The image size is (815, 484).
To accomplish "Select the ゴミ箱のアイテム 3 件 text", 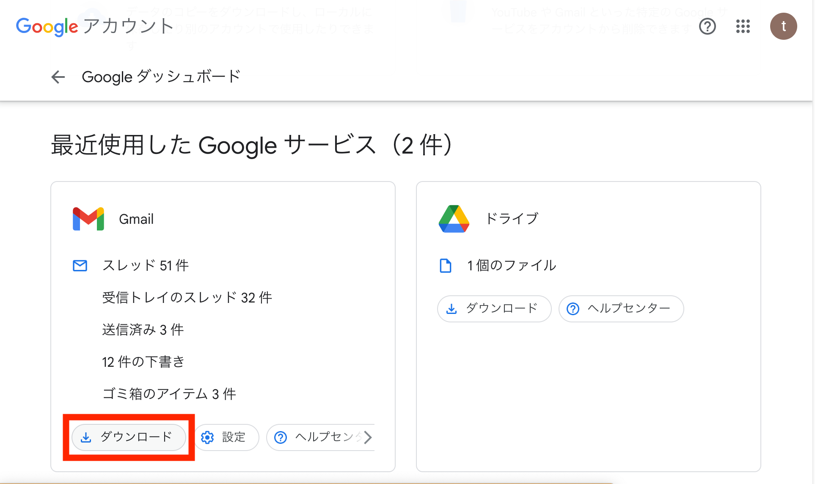I will click(x=169, y=394).
